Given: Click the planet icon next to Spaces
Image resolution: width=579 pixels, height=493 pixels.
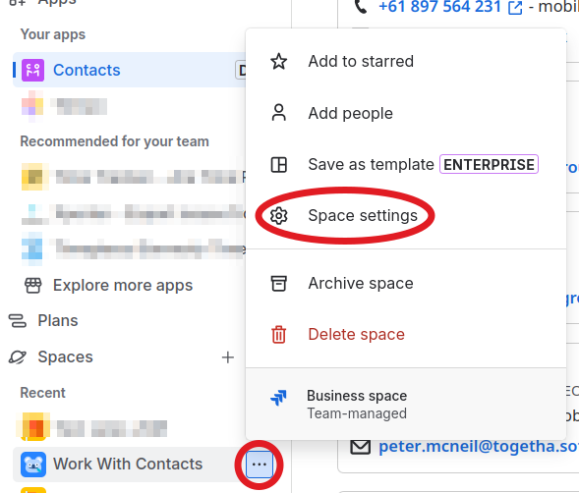Looking at the screenshot, I should pos(18,356).
